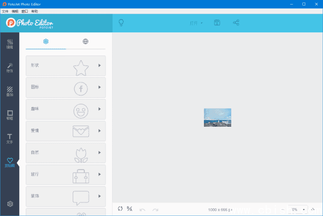The image size is (323, 216).
Task: Click the tulip flower preview icon
Action: pos(81,155)
